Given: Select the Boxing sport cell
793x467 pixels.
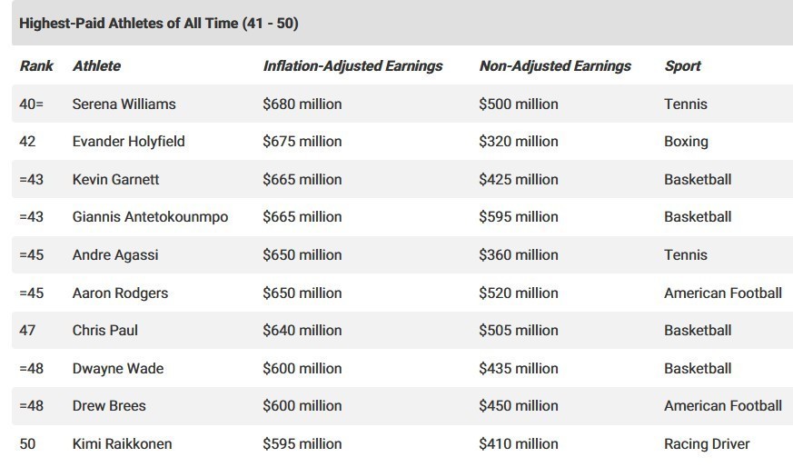Looking at the screenshot, I should pos(686,142).
